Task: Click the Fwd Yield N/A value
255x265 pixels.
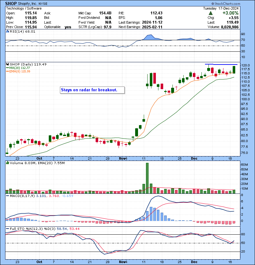Action: (x=108, y=22)
